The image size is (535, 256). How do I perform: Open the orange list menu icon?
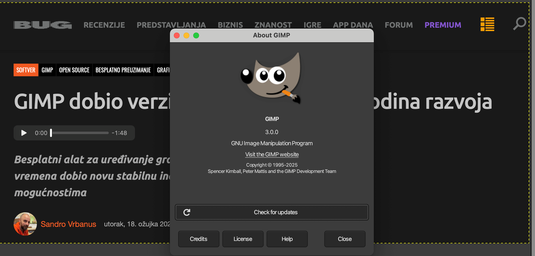pyautogui.click(x=487, y=24)
